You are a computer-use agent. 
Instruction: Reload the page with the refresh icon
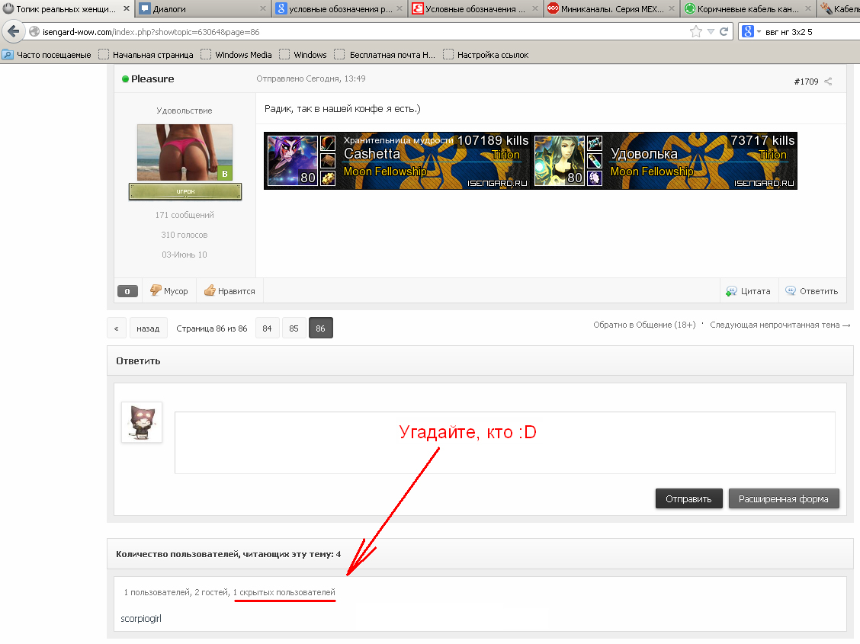click(724, 32)
